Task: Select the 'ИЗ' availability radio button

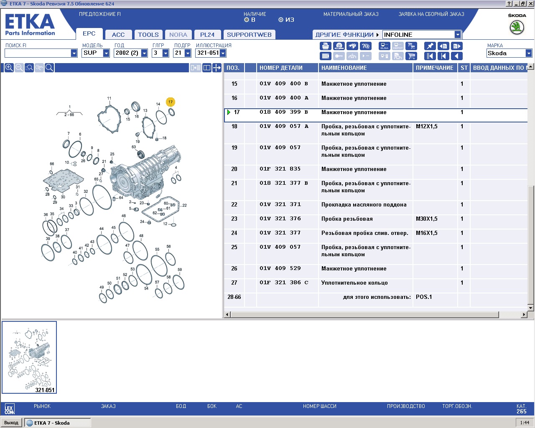Action: tap(281, 20)
